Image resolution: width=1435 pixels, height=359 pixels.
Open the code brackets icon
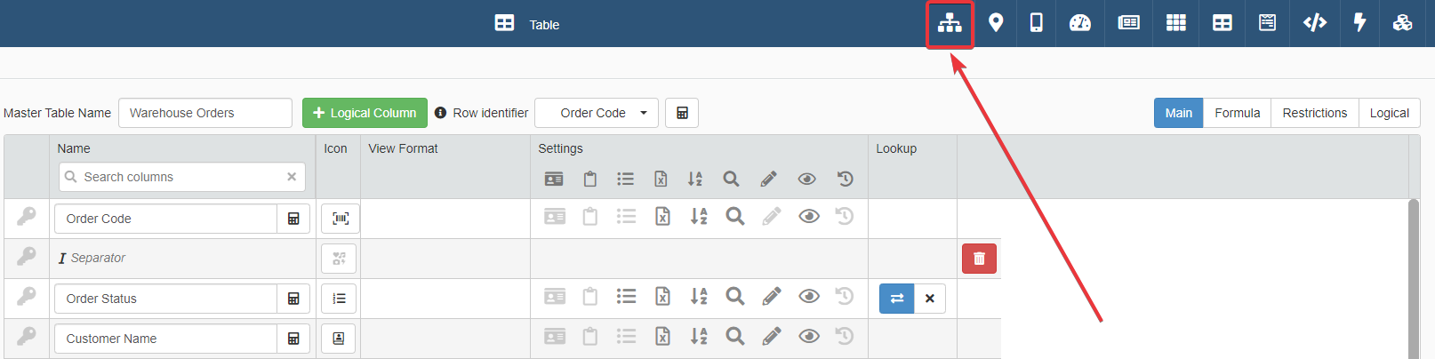pyautogui.click(x=1314, y=23)
